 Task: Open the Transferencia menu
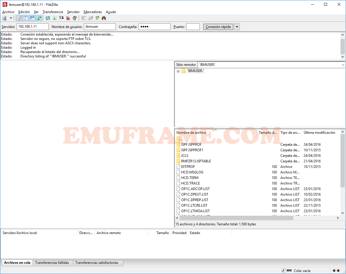(53, 12)
